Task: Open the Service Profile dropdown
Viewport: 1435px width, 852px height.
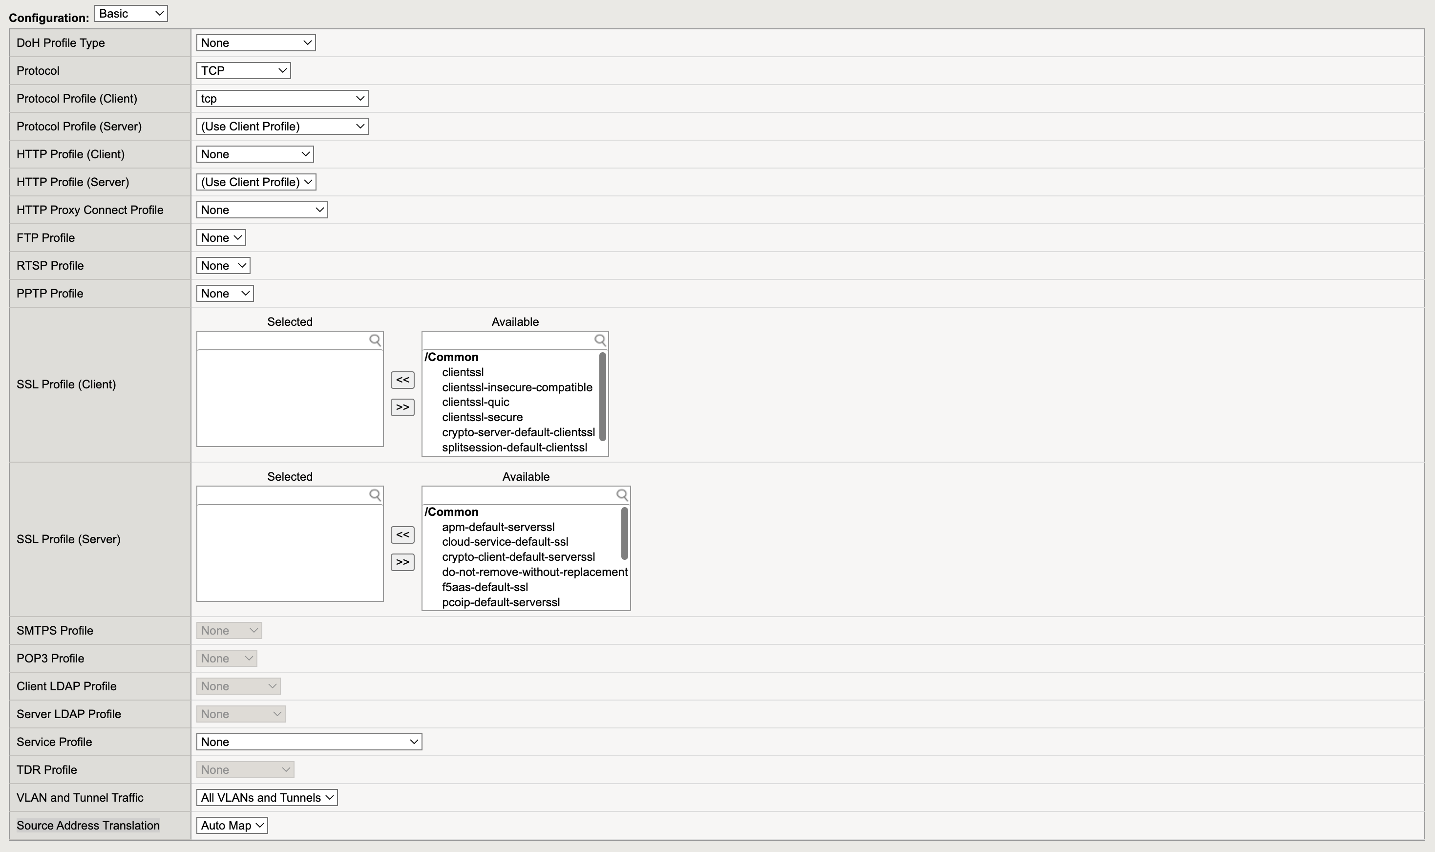Action: (x=308, y=742)
